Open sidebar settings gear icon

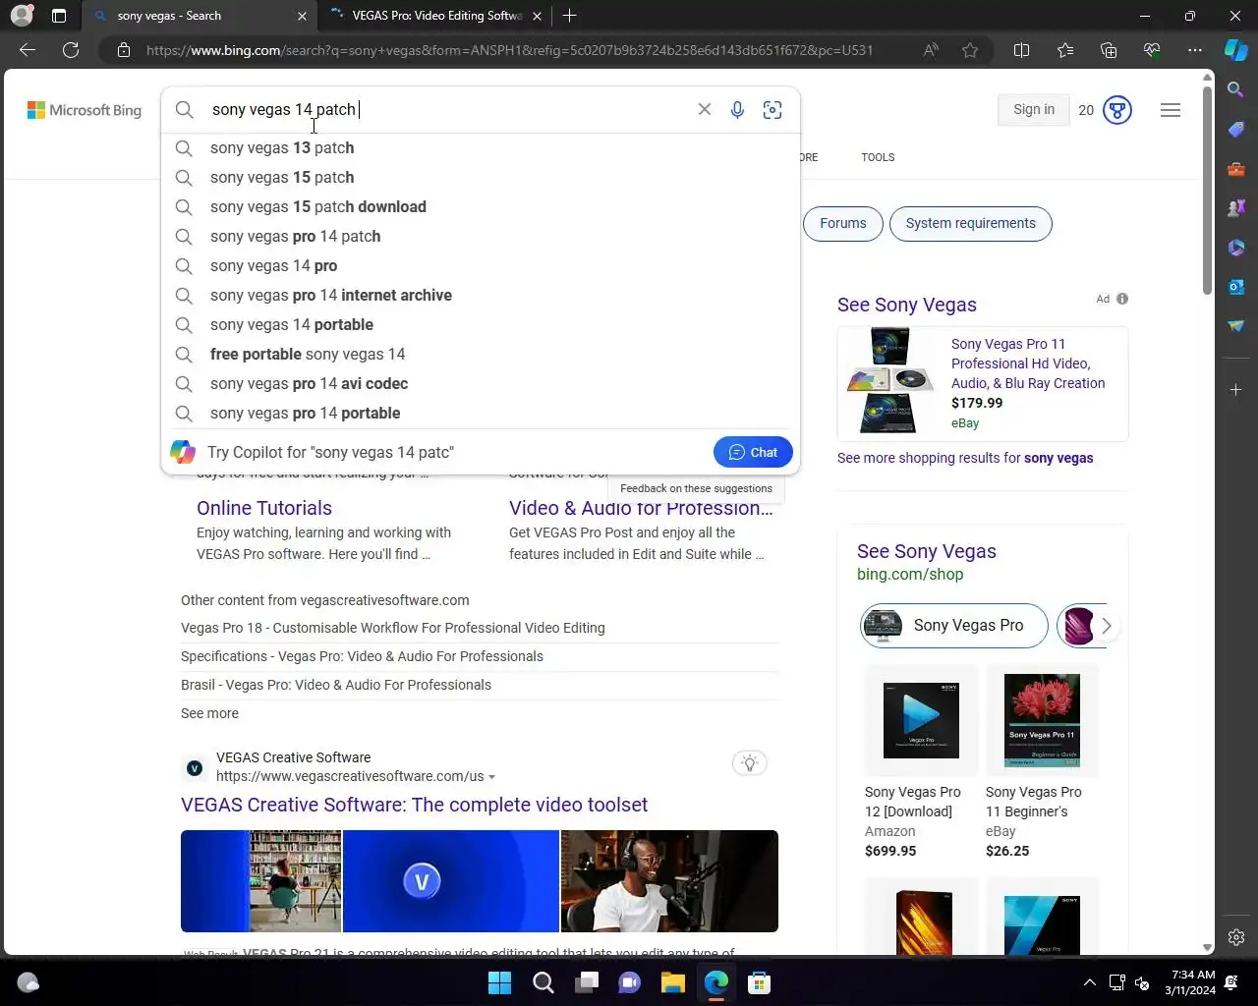[1236, 937]
